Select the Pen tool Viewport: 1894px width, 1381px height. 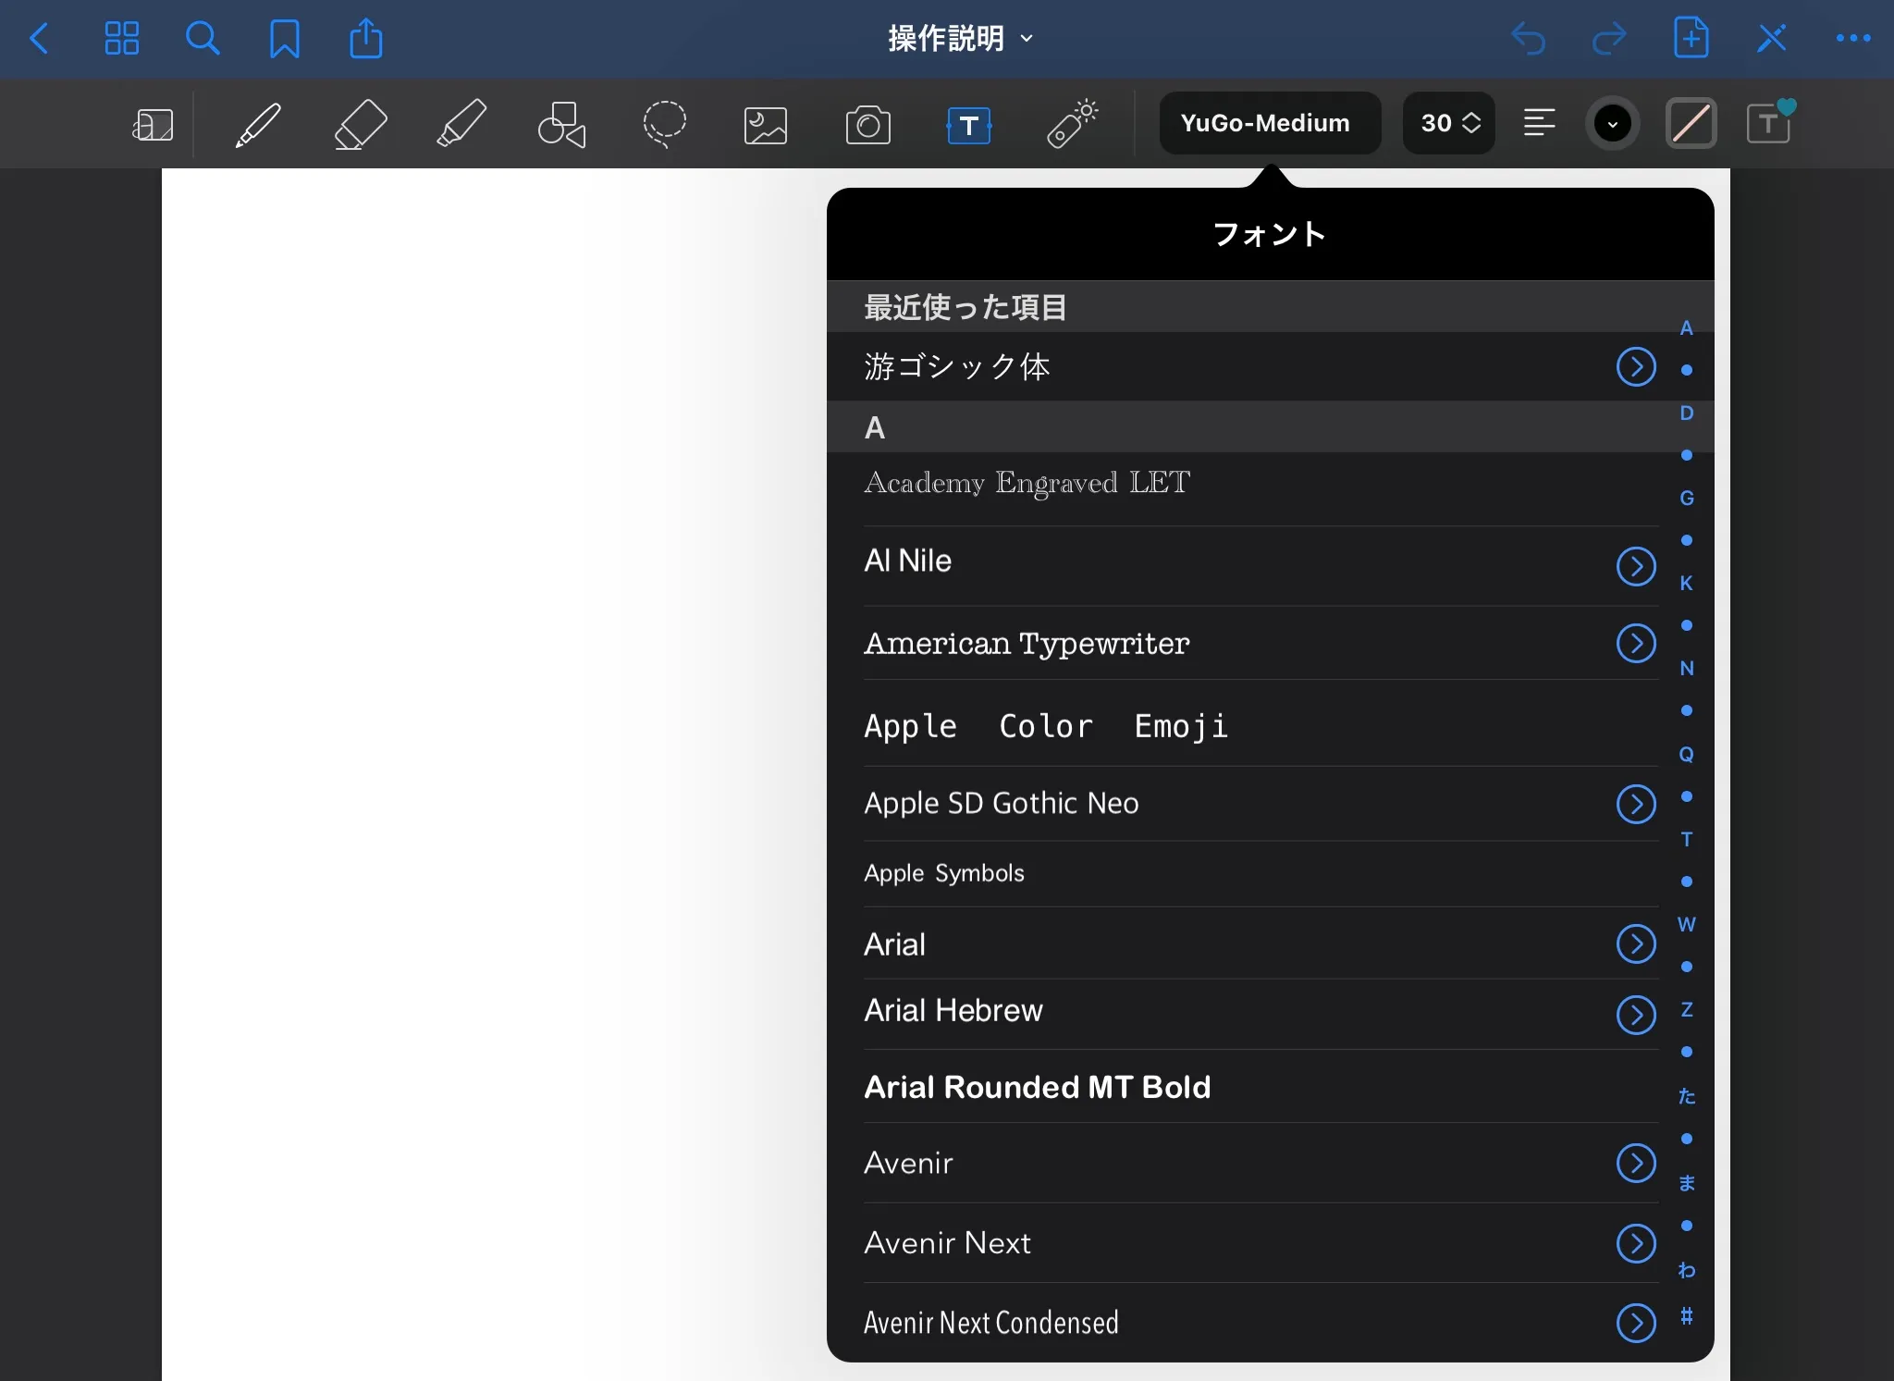click(258, 124)
